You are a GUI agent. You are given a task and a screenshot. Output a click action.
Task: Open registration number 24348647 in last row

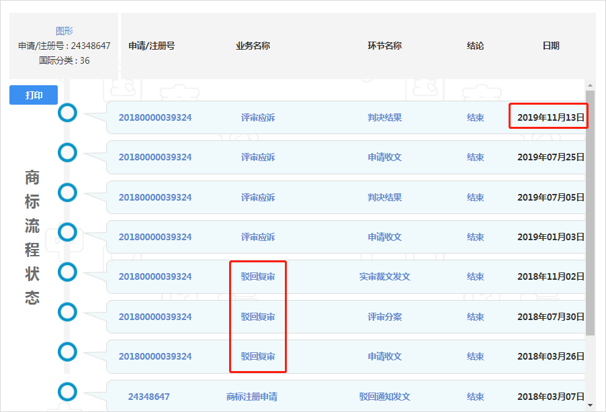pos(148,397)
